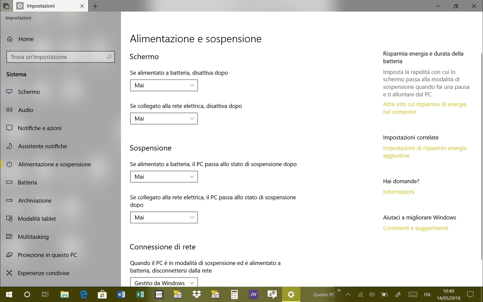
Task: Open Dropbox from the taskbar
Action: click(x=196, y=294)
